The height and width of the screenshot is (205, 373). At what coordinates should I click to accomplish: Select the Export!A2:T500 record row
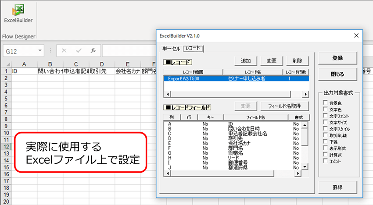point(236,78)
